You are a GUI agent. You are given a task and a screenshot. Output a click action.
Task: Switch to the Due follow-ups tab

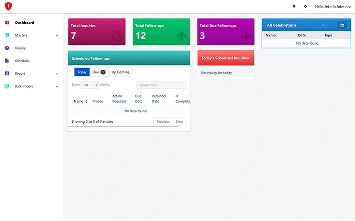pyautogui.click(x=99, y=72)
